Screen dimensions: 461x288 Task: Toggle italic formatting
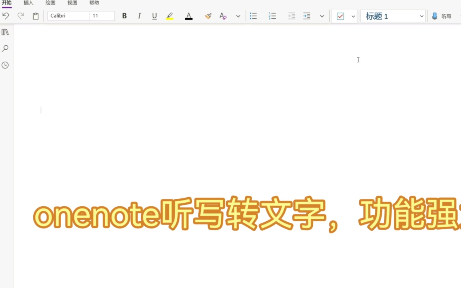click(x=139, y=16)
